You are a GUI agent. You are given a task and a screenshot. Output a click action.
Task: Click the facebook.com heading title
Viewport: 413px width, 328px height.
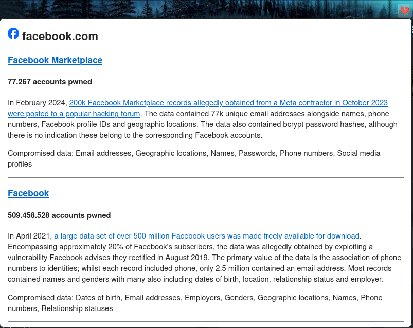(60, 36)
